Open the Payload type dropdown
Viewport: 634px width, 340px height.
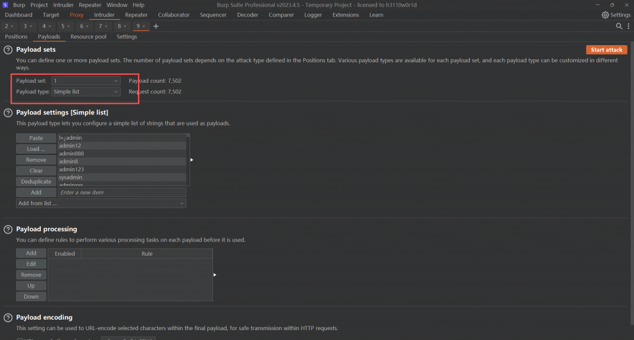86,91
